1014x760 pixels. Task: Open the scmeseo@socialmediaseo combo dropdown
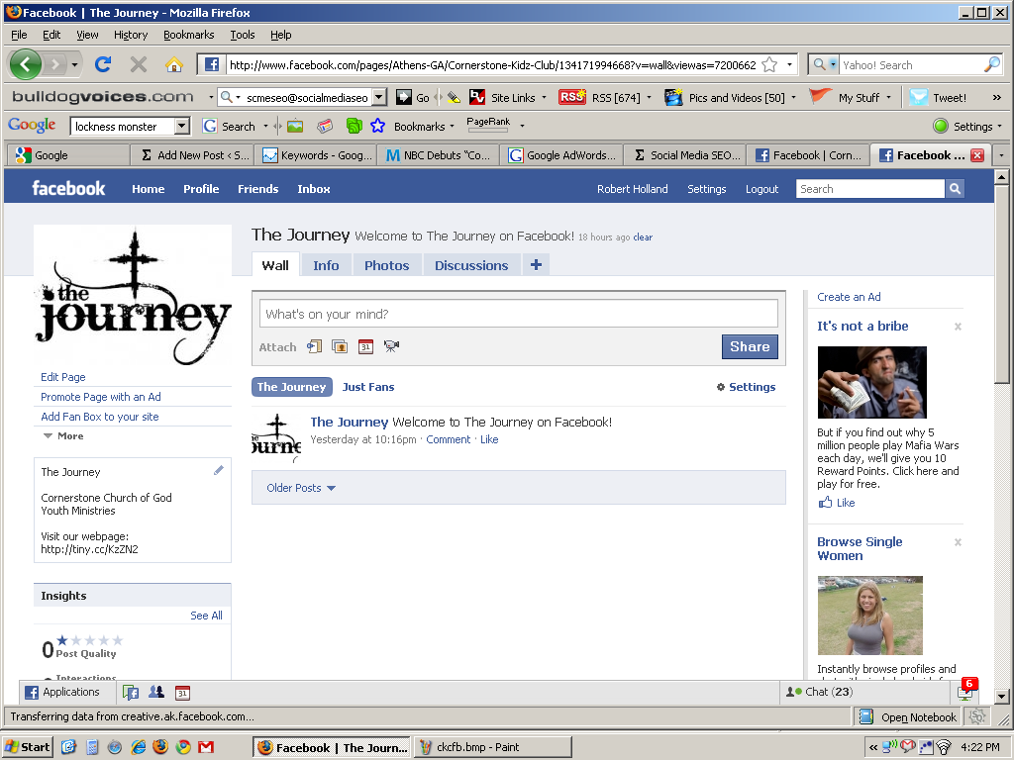click(379, 97)
